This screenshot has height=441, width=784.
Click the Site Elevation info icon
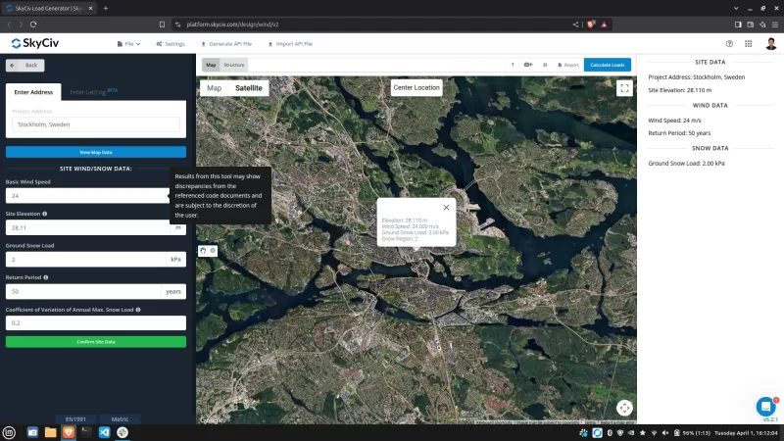[x=44, y=214]
